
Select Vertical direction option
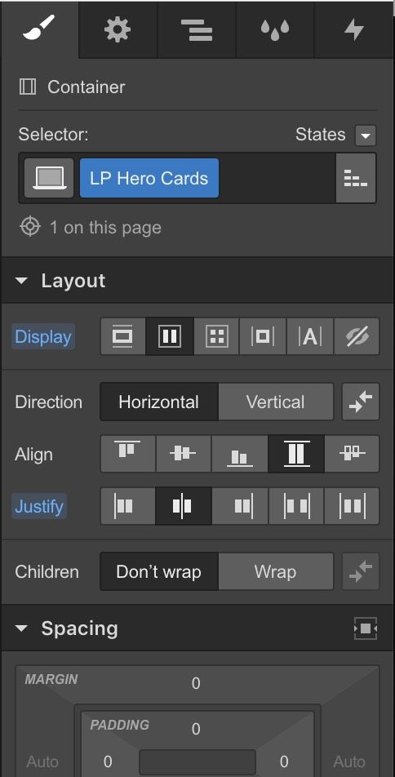tap(276, 402)
